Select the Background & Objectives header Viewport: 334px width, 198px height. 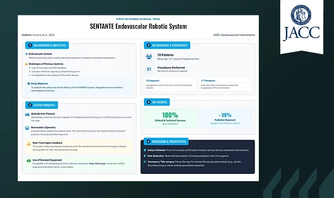click(x=47, y=46)
